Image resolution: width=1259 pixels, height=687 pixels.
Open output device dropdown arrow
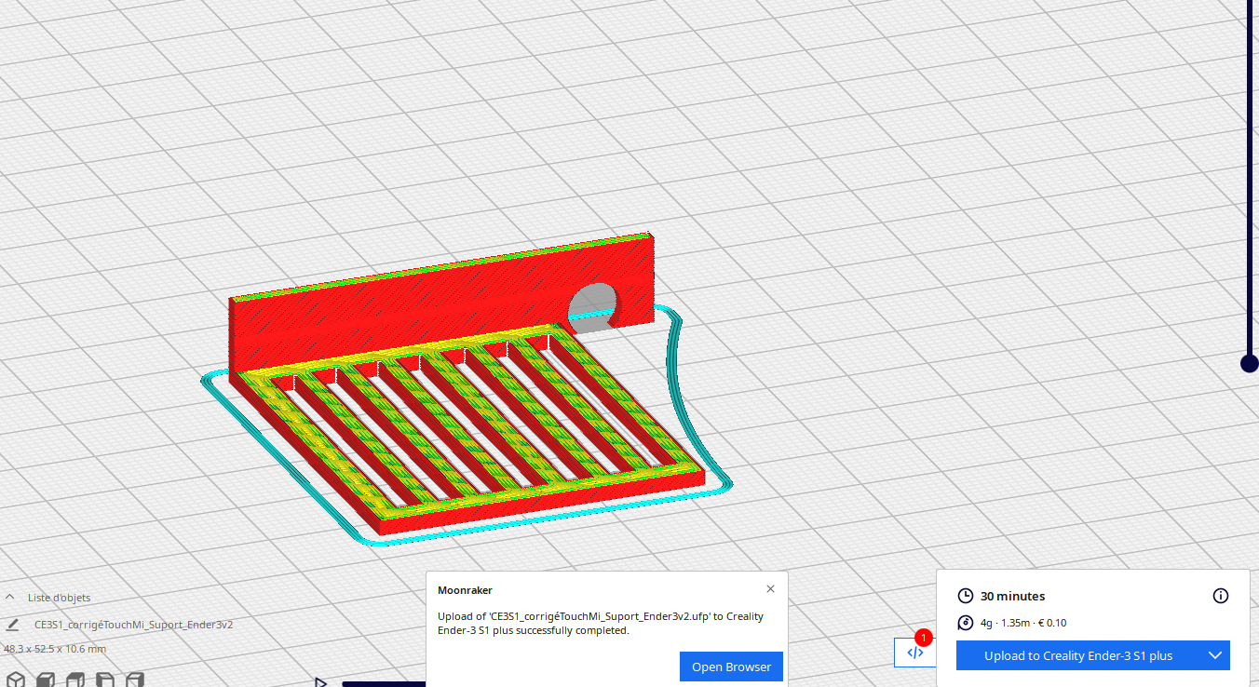pos(1215,655)
